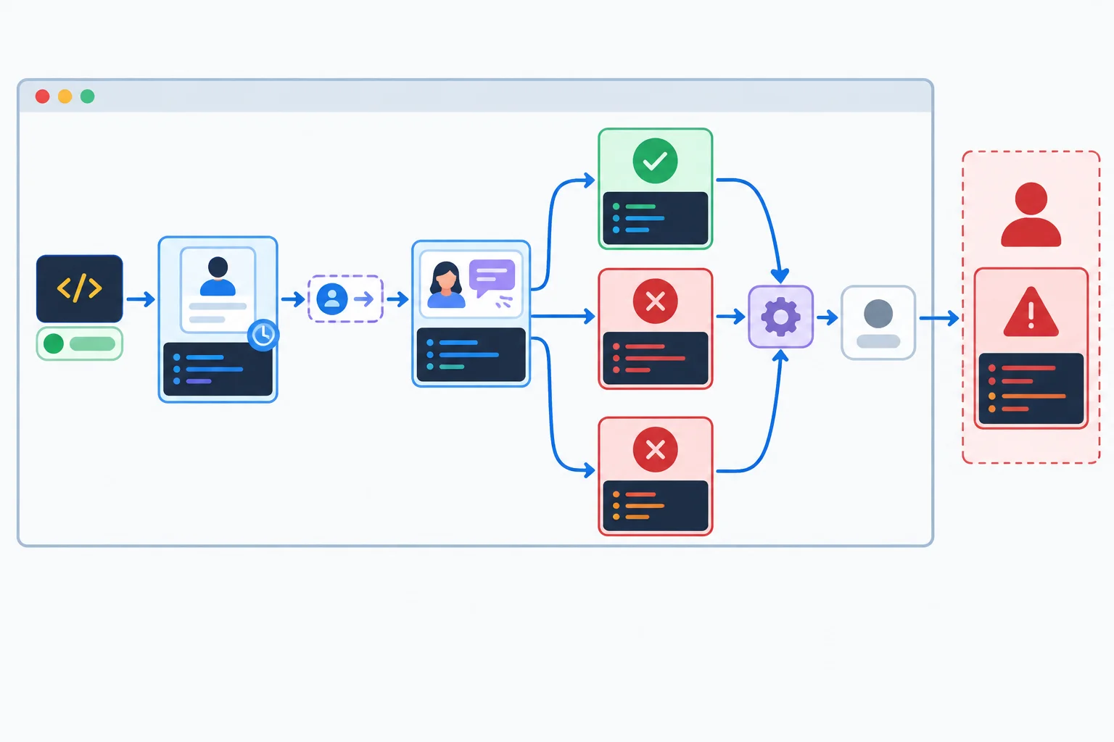
Task: Click the yellow code brackets icon
Action: coord(80,288)
